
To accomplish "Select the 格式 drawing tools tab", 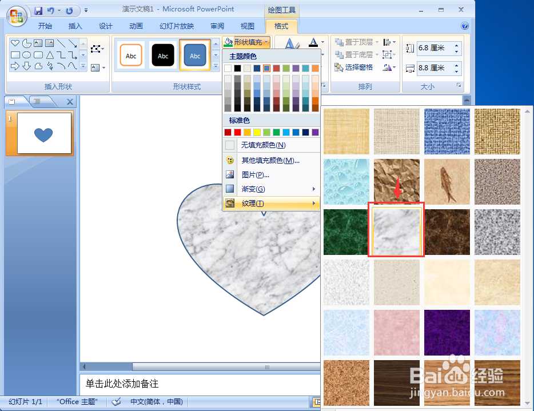I will click(281, 26).
